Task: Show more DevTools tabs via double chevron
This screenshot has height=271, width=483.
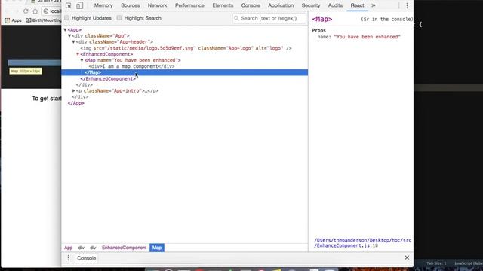Action: pos(374,5)
